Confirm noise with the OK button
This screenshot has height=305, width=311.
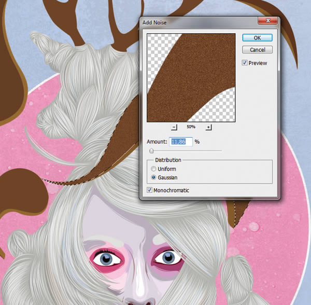(x=257, y=38)
